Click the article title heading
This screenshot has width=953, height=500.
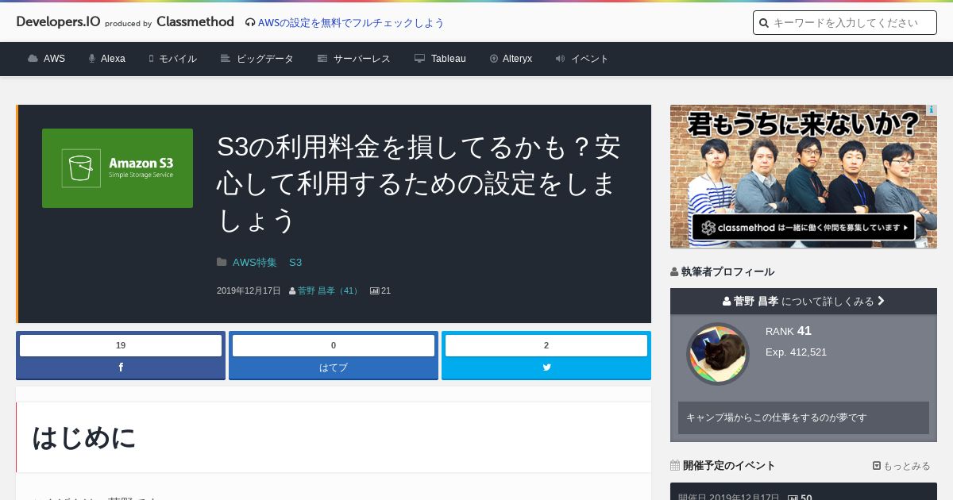[x=419, y=183]
